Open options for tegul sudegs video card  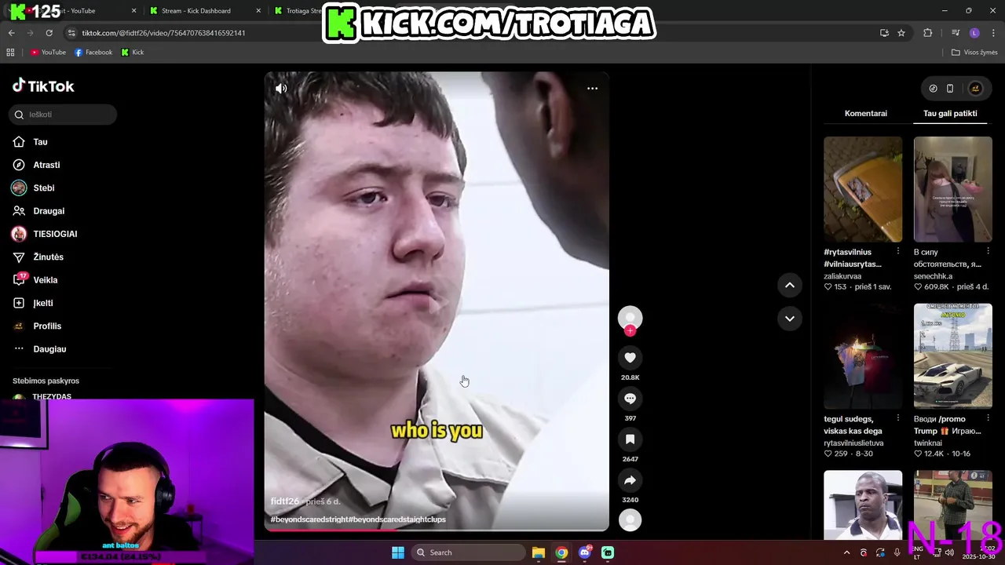click(898, 419)
